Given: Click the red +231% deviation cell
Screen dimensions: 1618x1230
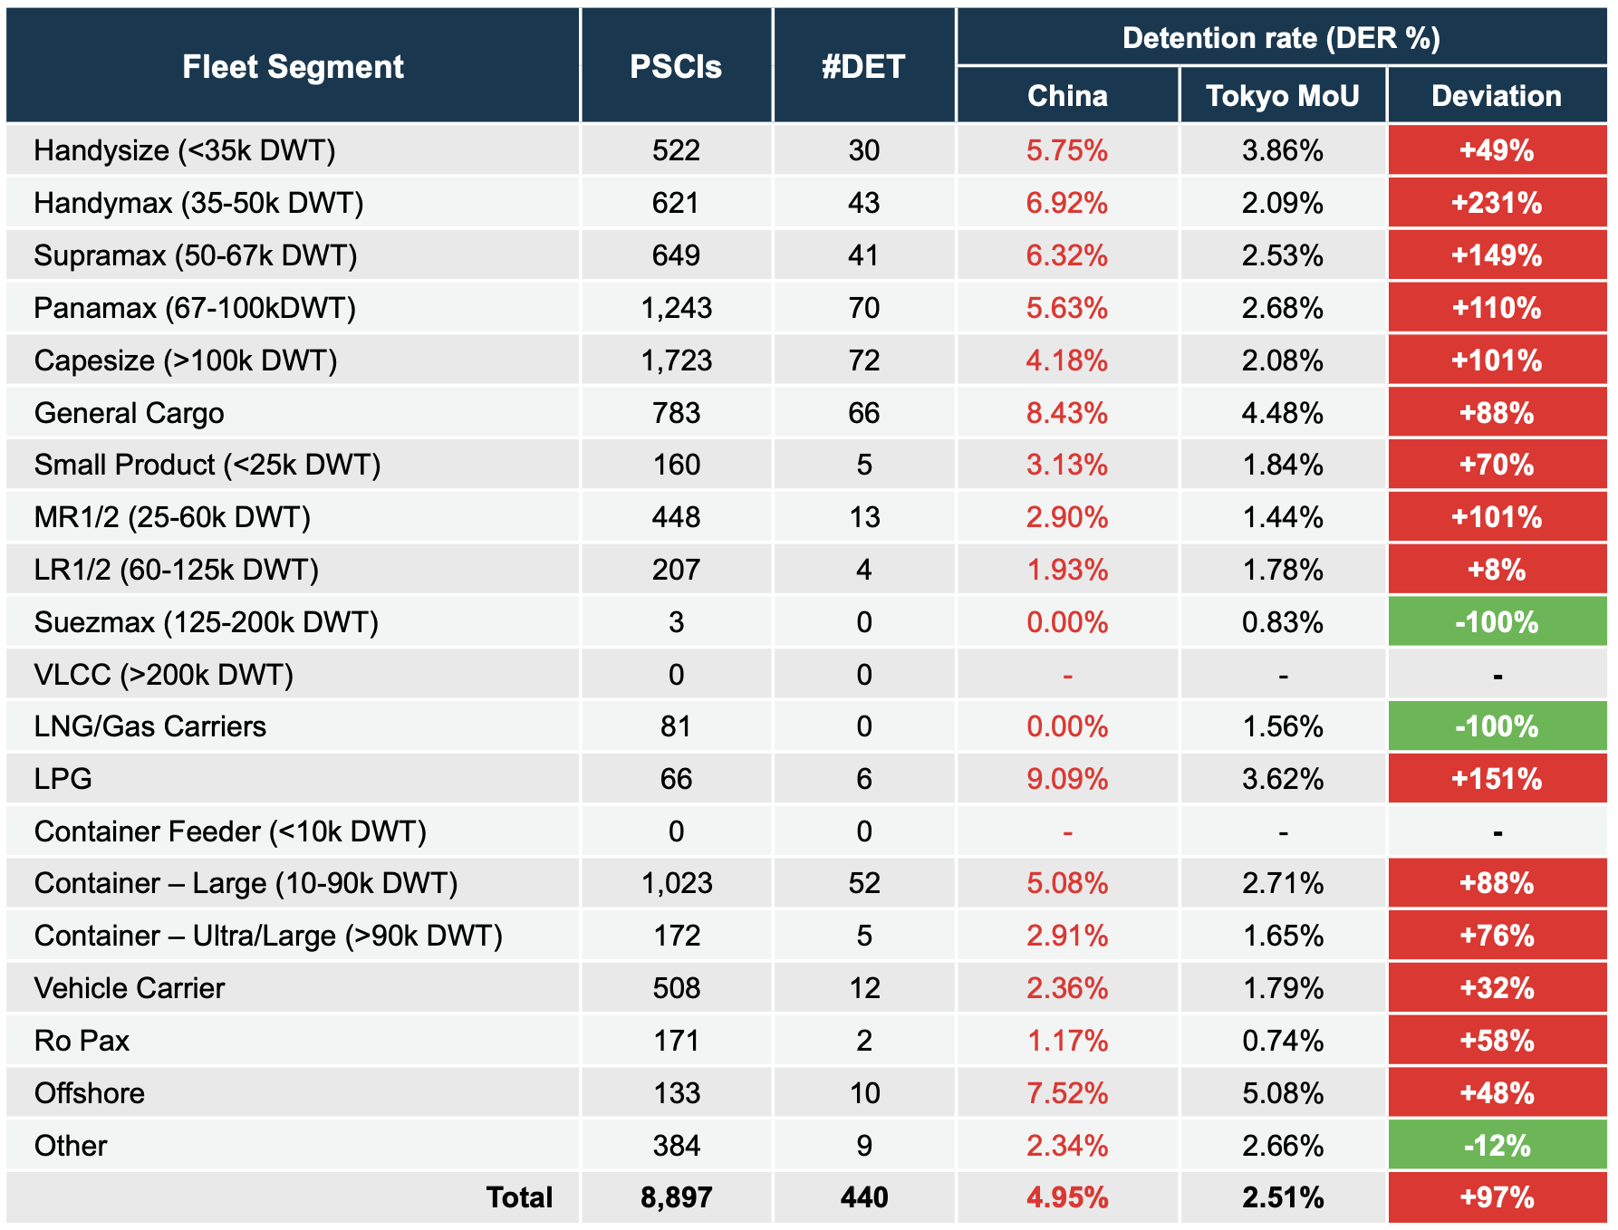Looking at the screenshot, I should coord(1496,203).
